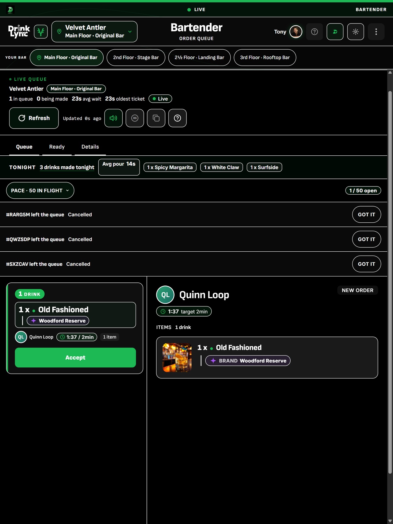The height and width of the screenshot is (524, 393).
Task: Select Main Floor · Original Bar pill
Action: (x=67, y=58)
